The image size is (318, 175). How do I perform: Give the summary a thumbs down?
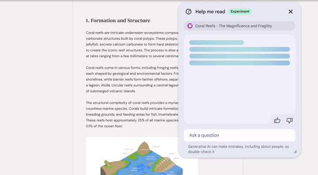[289, 120]
